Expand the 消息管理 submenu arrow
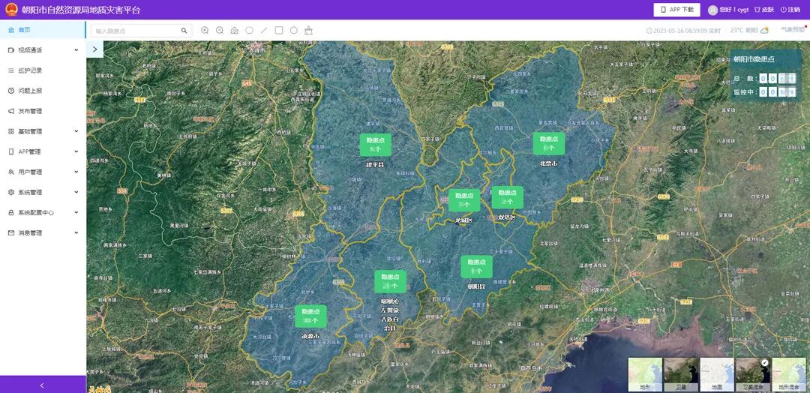The width and height of the screenshot is (810, 393). 76,233
